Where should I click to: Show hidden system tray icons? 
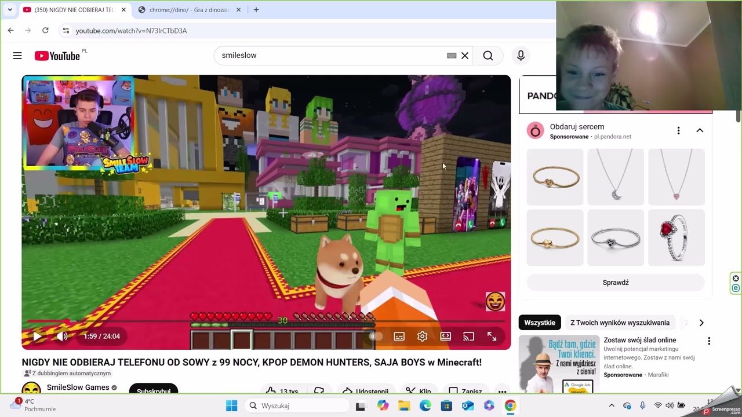pyautogui.click(x=611, y=405)
